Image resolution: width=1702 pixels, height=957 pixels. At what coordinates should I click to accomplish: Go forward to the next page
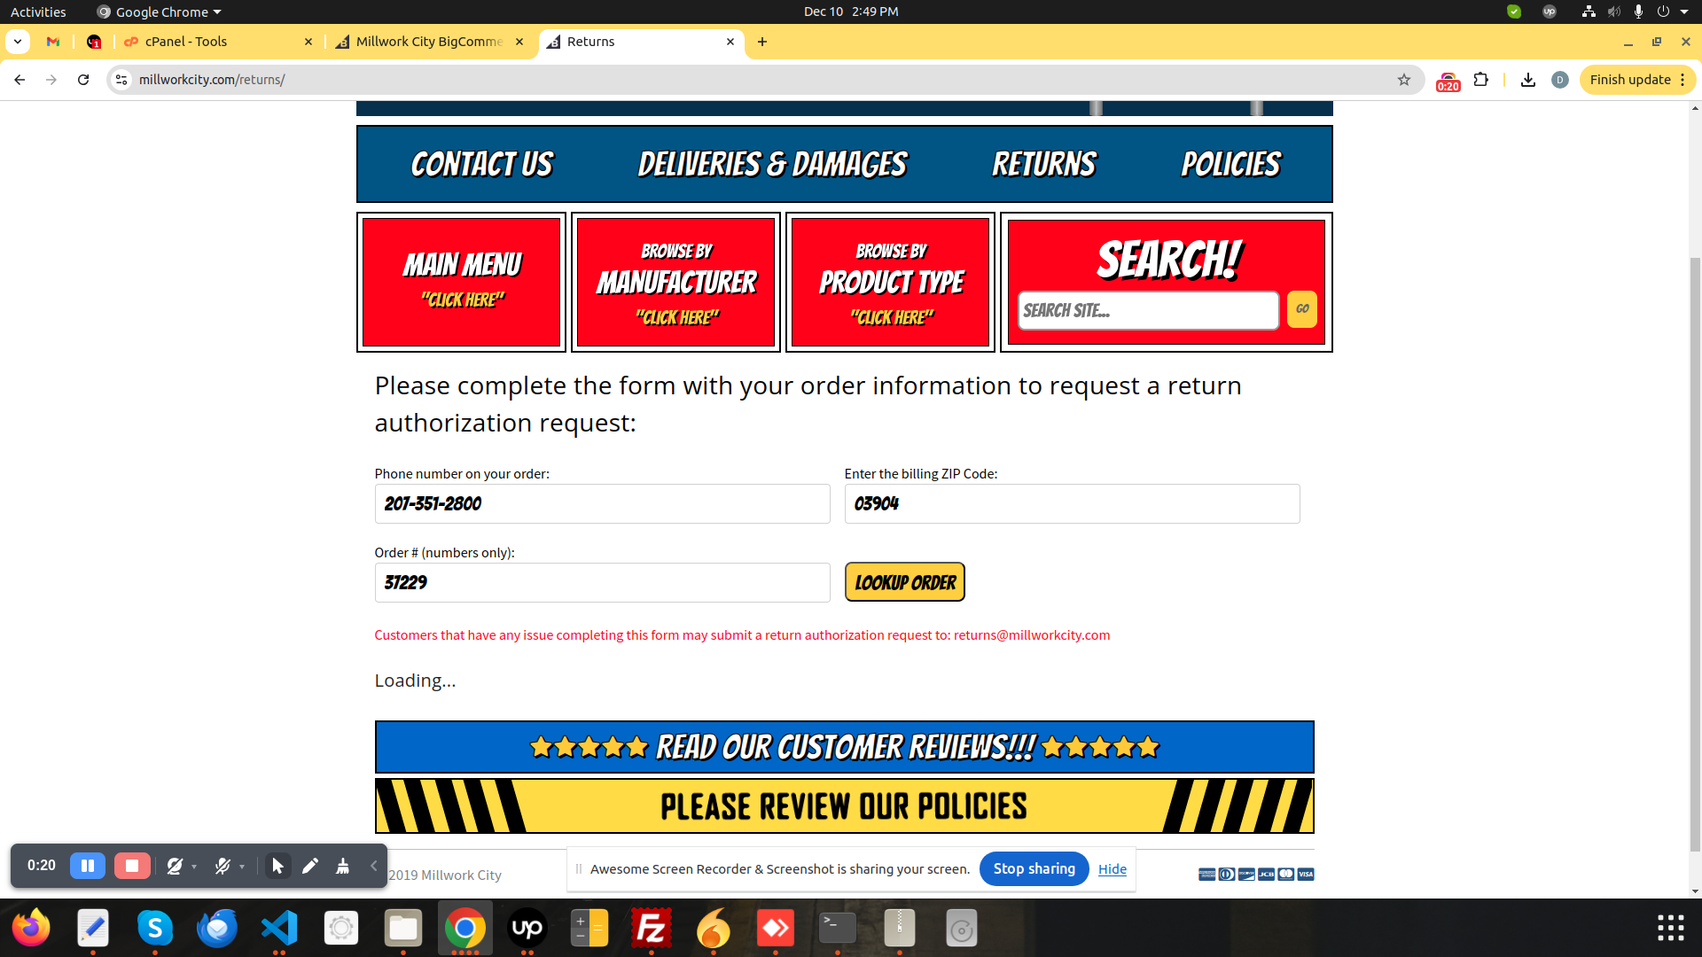coord(51,80)
